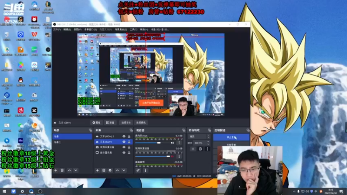Pop out the 来源 dock panel
The height and width of the screenshot is (195, 347).
click(x=131, y=130)
